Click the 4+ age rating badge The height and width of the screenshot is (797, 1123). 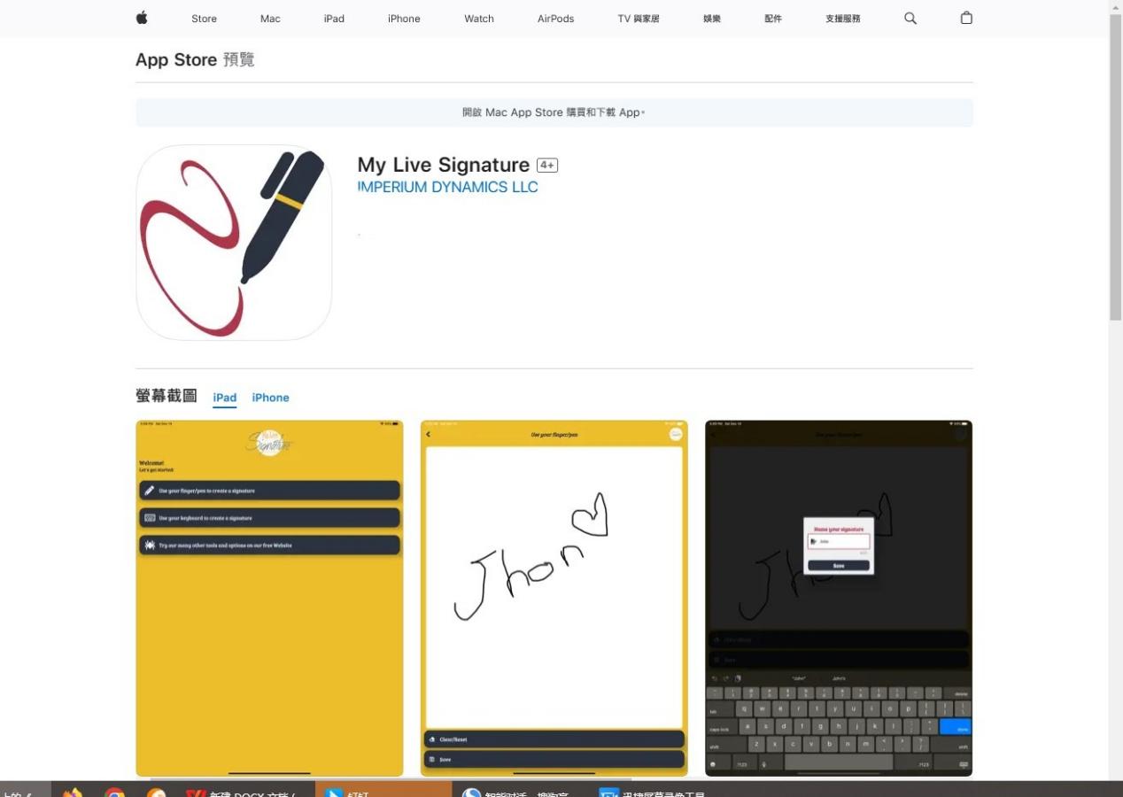click(x=547, y=166)
